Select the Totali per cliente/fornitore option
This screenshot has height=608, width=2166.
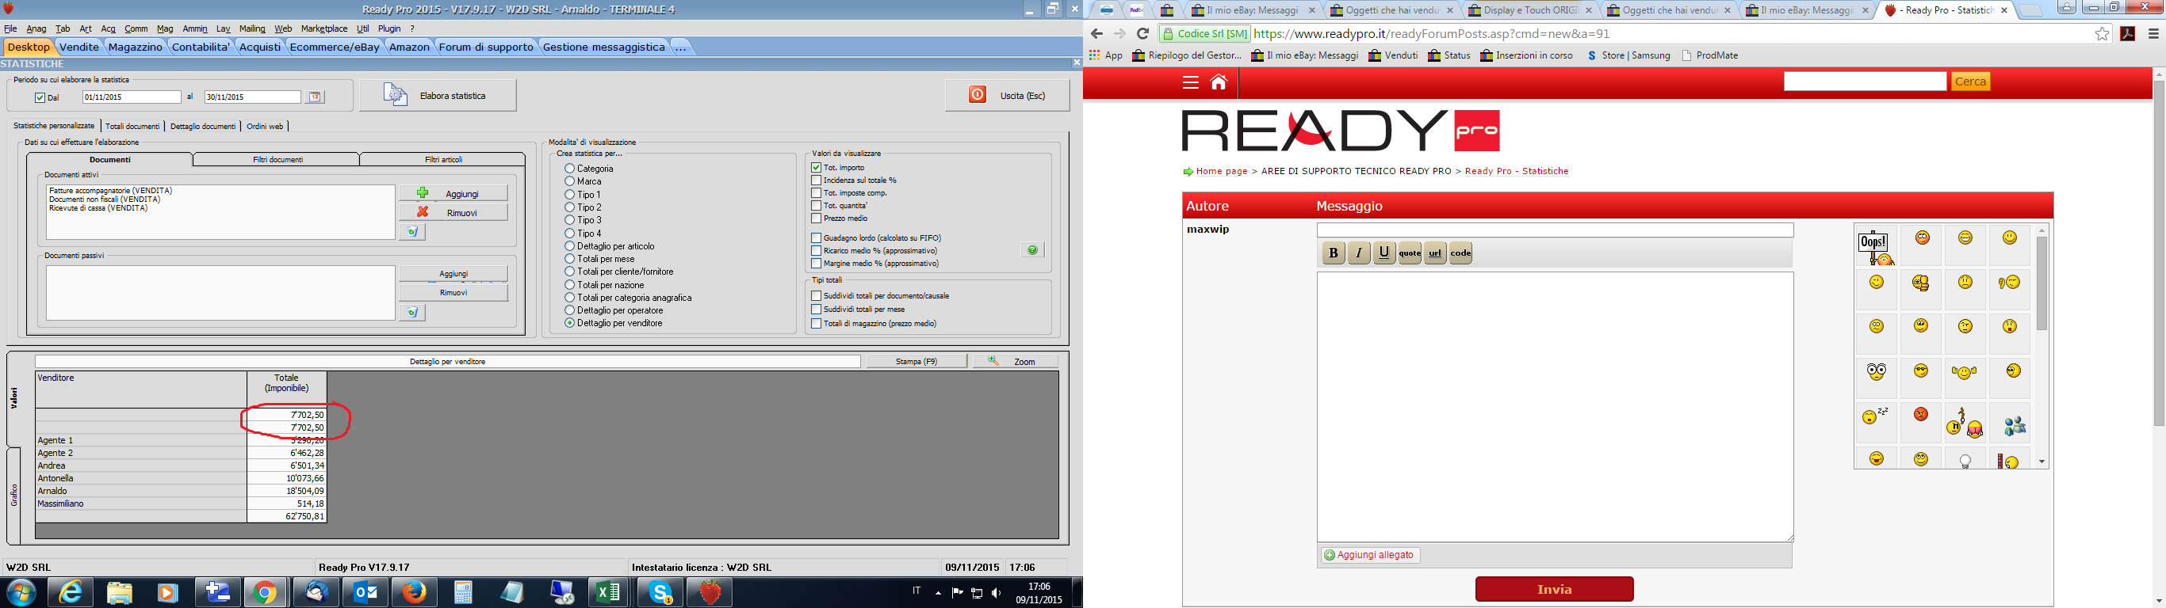coord(570,272)
